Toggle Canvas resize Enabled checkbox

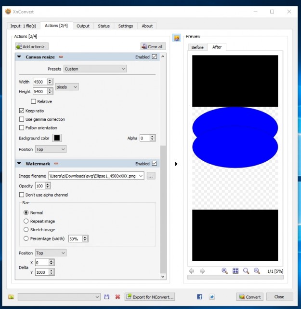155,56
